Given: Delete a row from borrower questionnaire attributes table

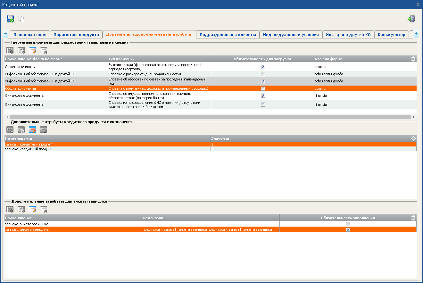Looking at the screenshot, I should coord(44,209).
